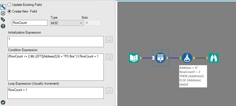Click the Text Input output anchor
Screen dimensions: 236x106
pyautogui.click(x=141, y=58)
